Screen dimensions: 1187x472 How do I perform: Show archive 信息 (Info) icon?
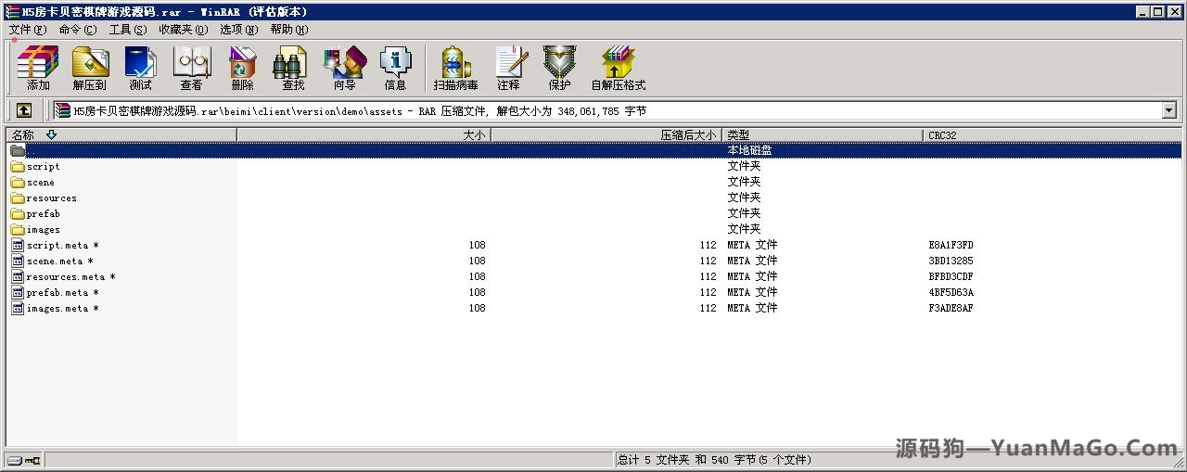(x=395, y=69)
